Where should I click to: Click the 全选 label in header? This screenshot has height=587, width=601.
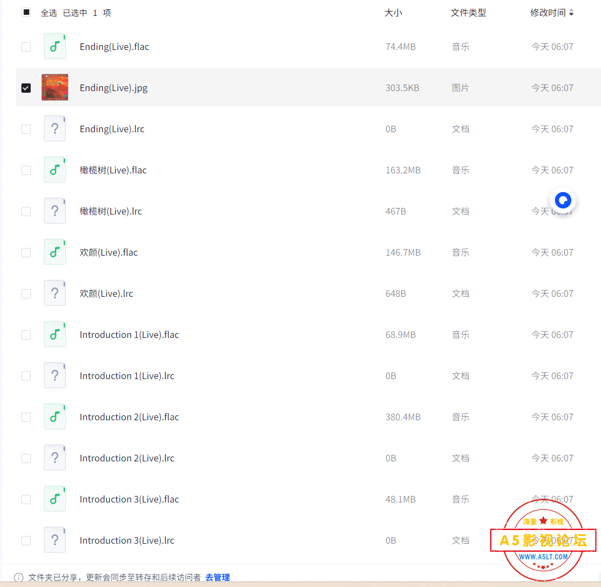(x=49, y=13)
